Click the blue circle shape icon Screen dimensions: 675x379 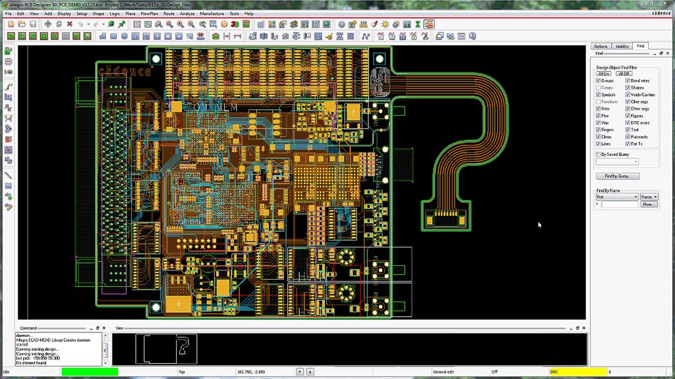click(x=124, y=37)
